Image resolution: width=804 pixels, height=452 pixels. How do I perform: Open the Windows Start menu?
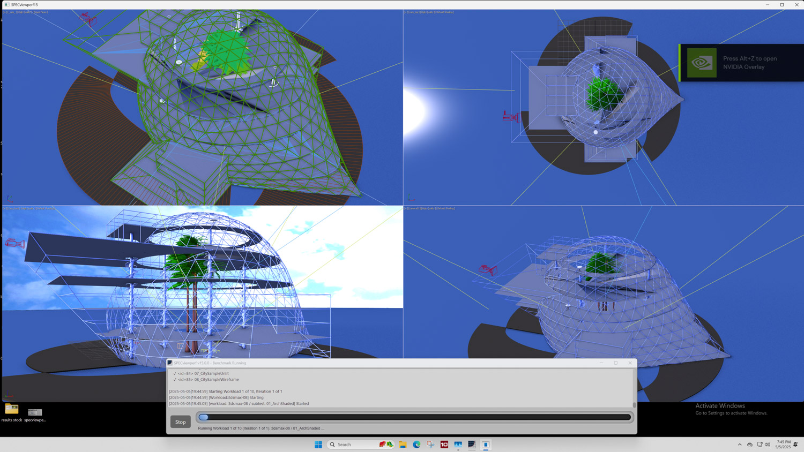click(318, 445)
